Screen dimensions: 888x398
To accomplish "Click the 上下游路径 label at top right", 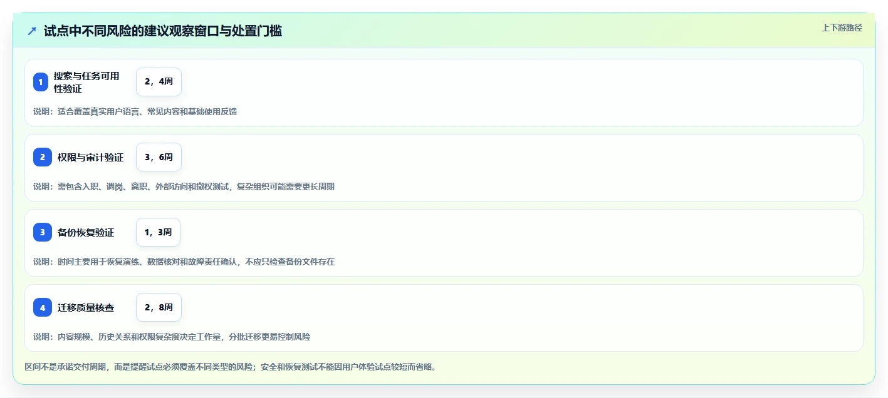I will click(x=842, y=28).
